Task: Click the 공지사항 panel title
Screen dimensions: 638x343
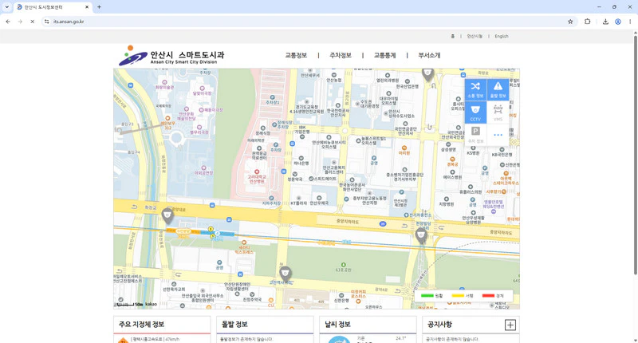Action: (439, 325)
